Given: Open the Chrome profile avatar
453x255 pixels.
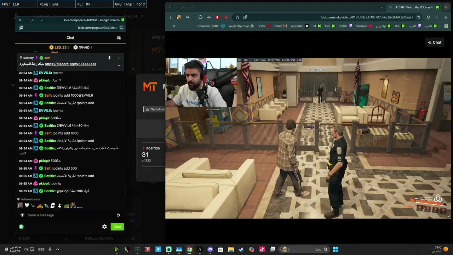Looking at the screenshot, I should 179,17.
